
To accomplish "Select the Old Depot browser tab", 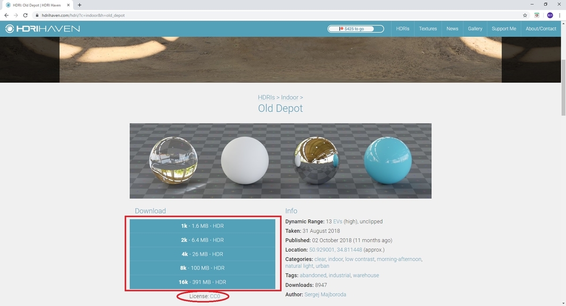I will point(38,5).
